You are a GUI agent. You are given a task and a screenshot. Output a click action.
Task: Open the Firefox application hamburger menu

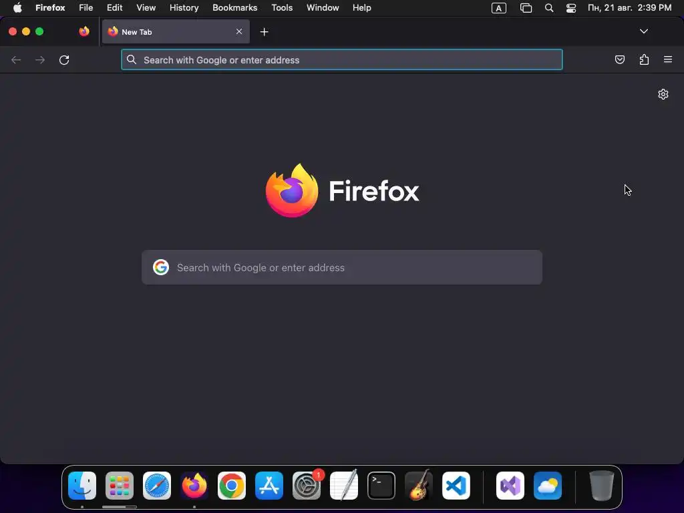668,59
